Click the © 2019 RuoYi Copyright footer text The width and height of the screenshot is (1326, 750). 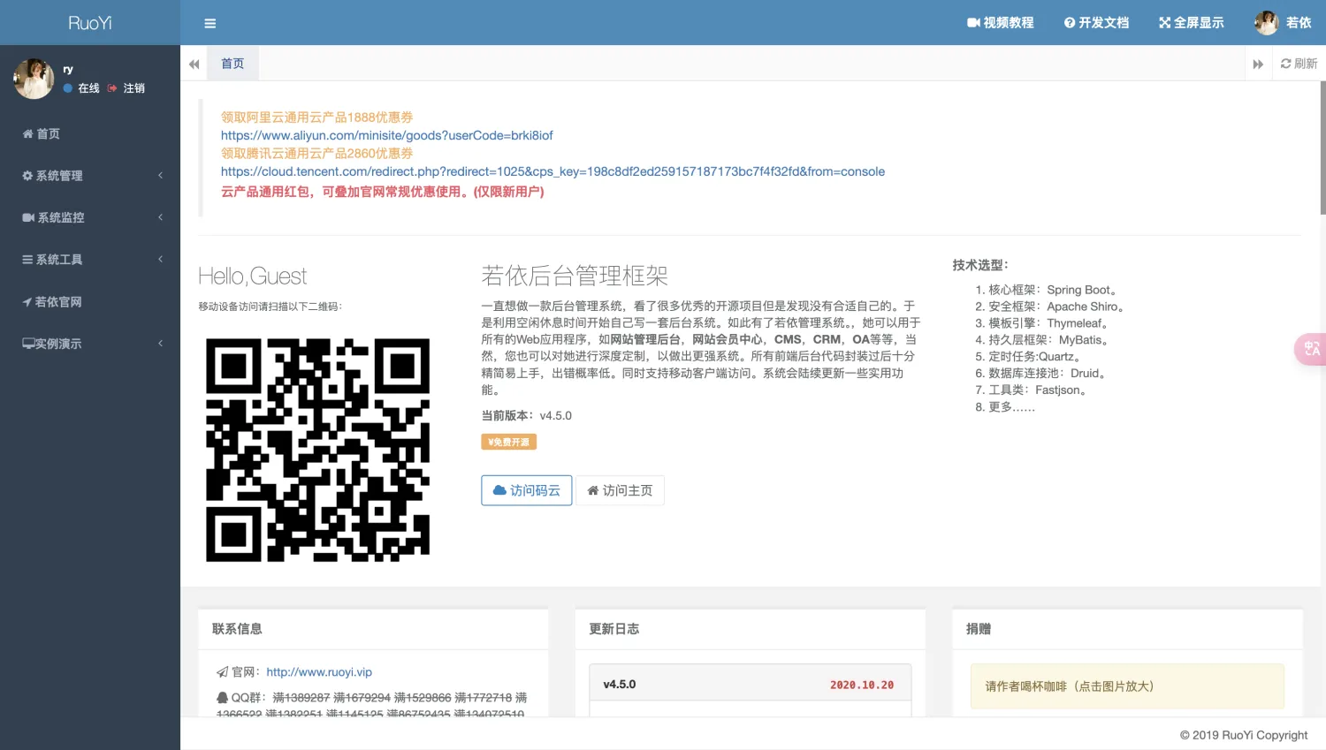point(1243,735)
